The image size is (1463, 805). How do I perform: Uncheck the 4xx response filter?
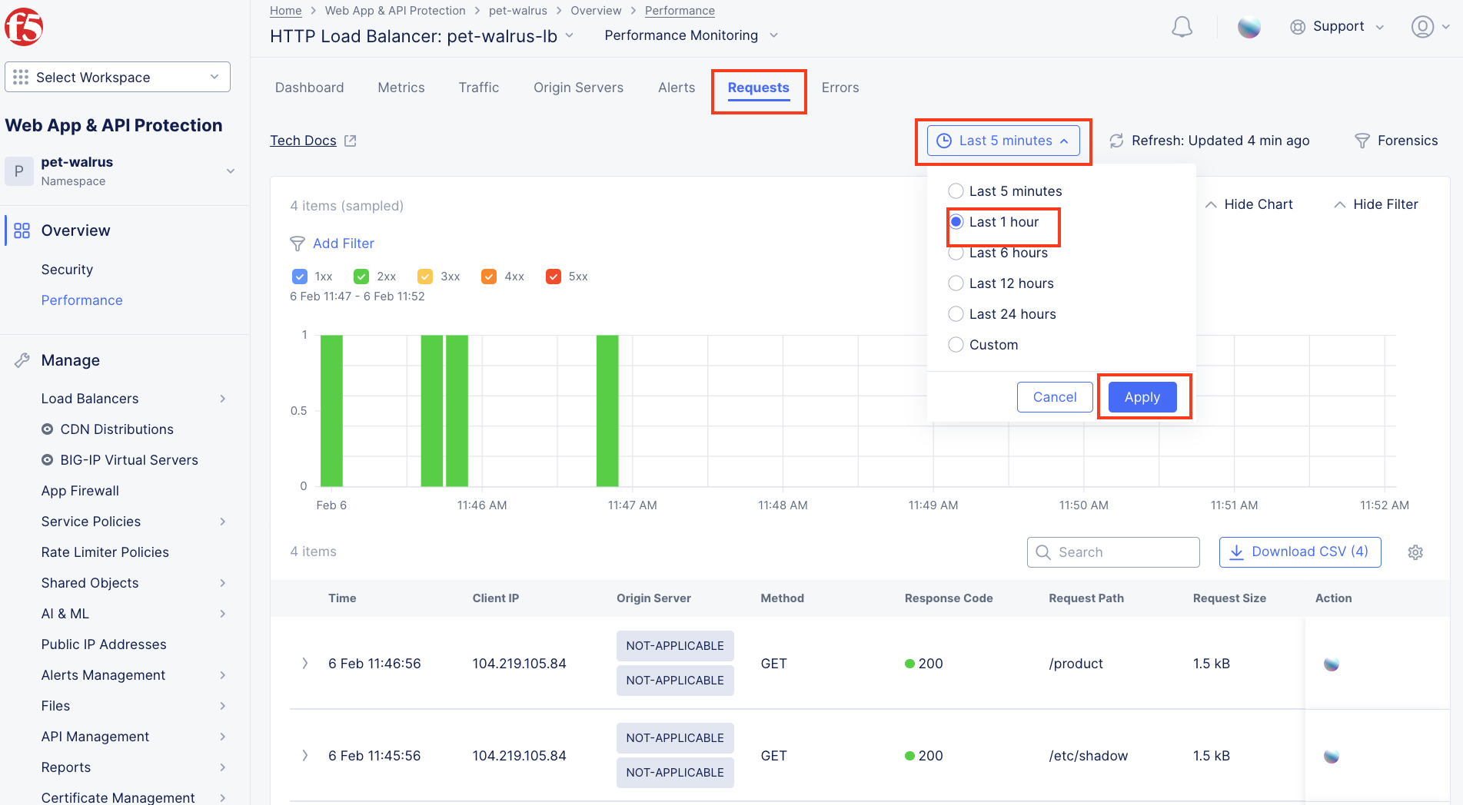click(x=489, y=277)
